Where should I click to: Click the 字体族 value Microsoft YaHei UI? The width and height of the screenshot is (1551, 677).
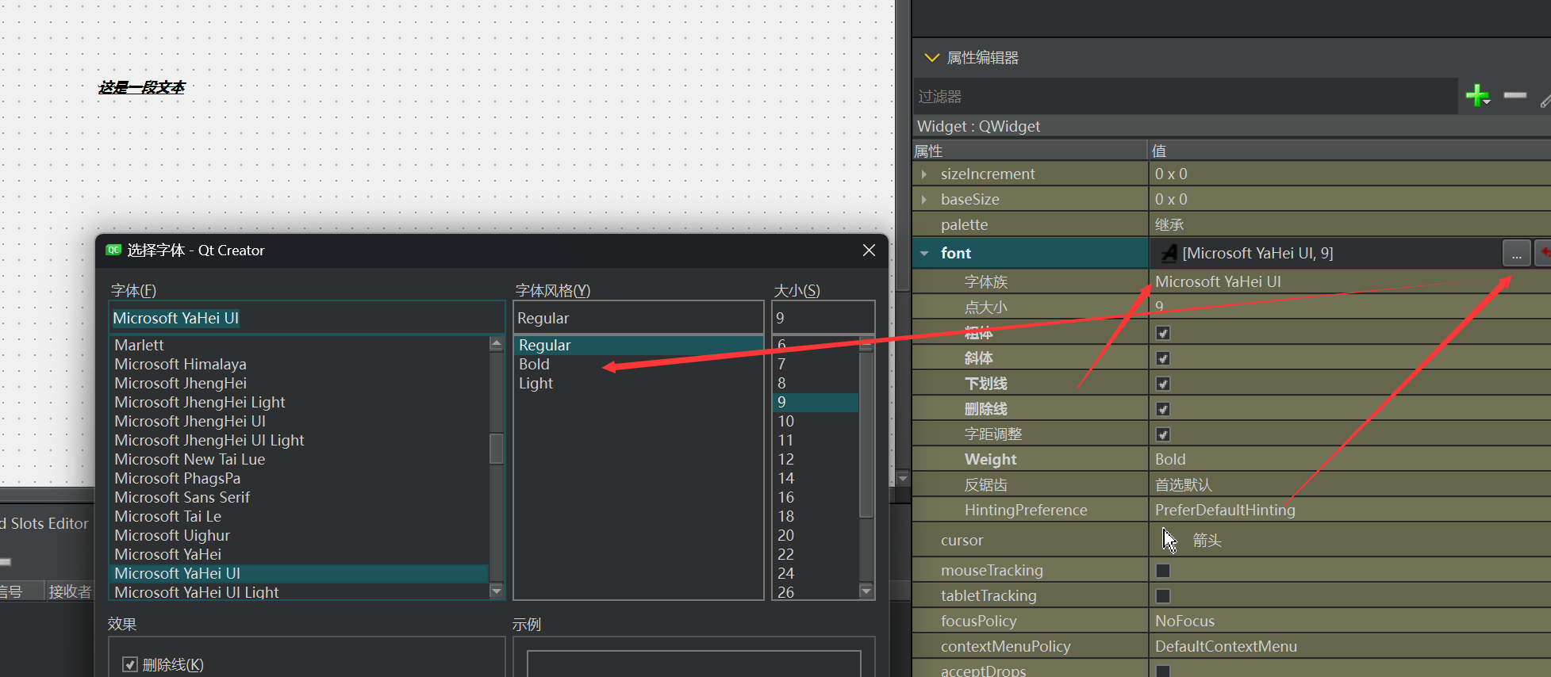pyautogui.click(x=1218, y=281)
